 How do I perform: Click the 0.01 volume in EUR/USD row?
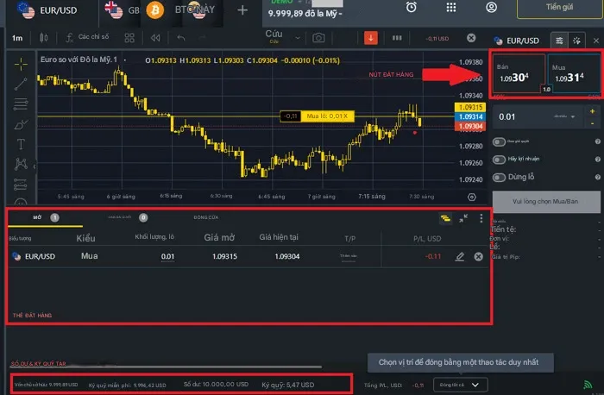tap(167, 256)
